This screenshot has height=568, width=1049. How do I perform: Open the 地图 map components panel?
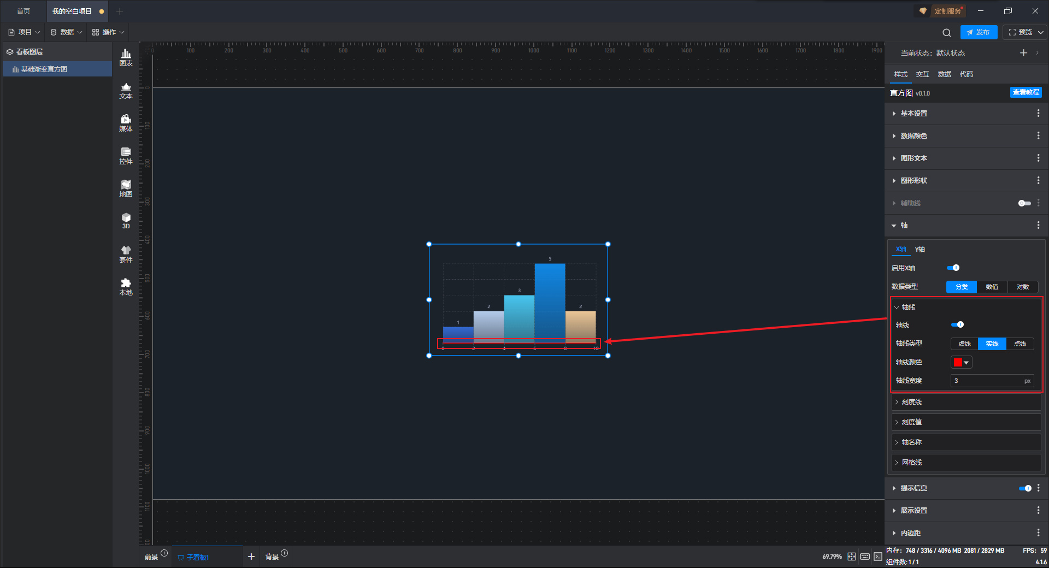click(x=126, y=189)
